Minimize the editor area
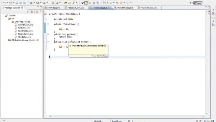Screen dimensions: 216x122 click(x=206, y=7)
